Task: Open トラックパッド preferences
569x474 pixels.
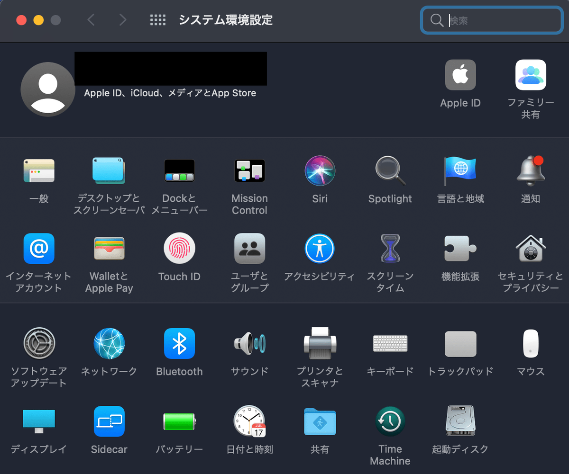Action: pyautogui.click(x=460, y=344)
